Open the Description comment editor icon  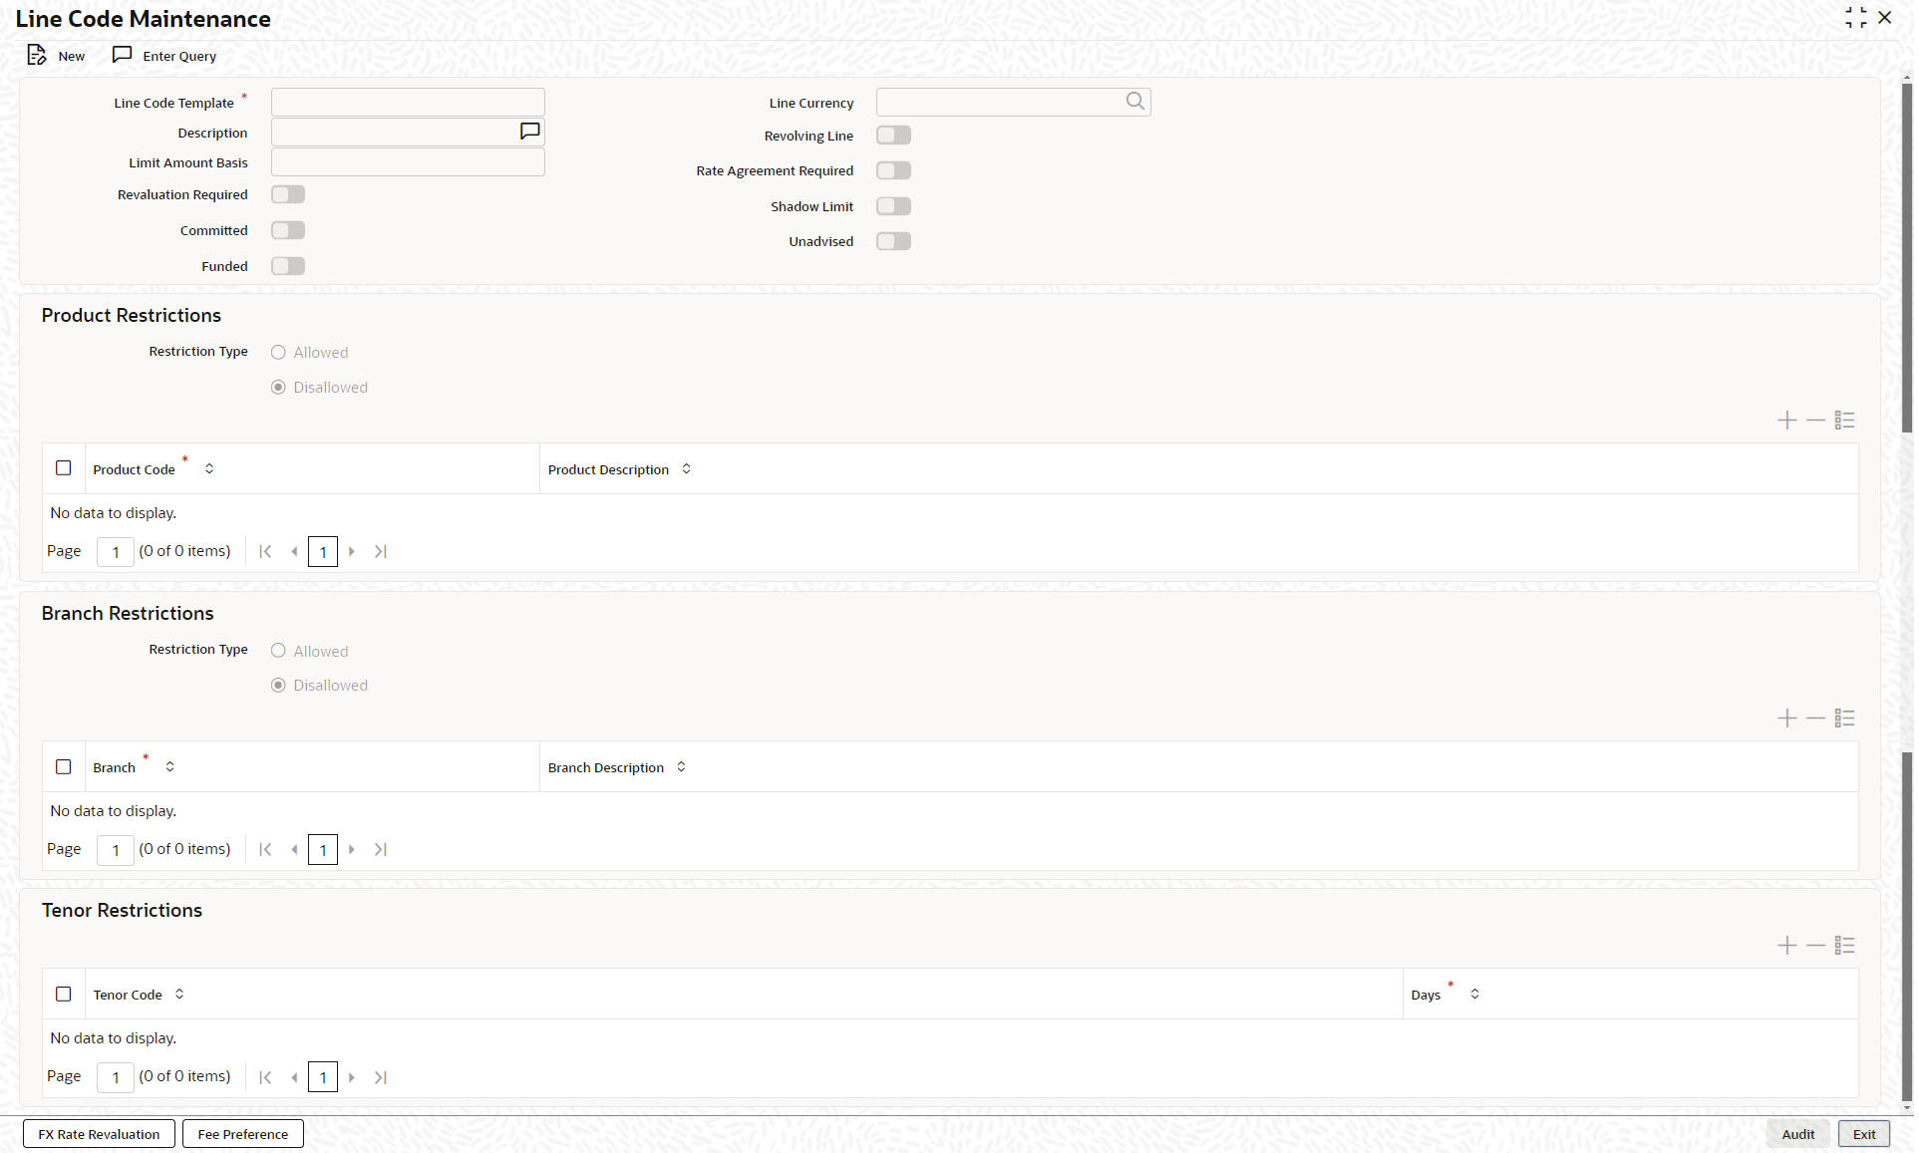tap(530, 132)
